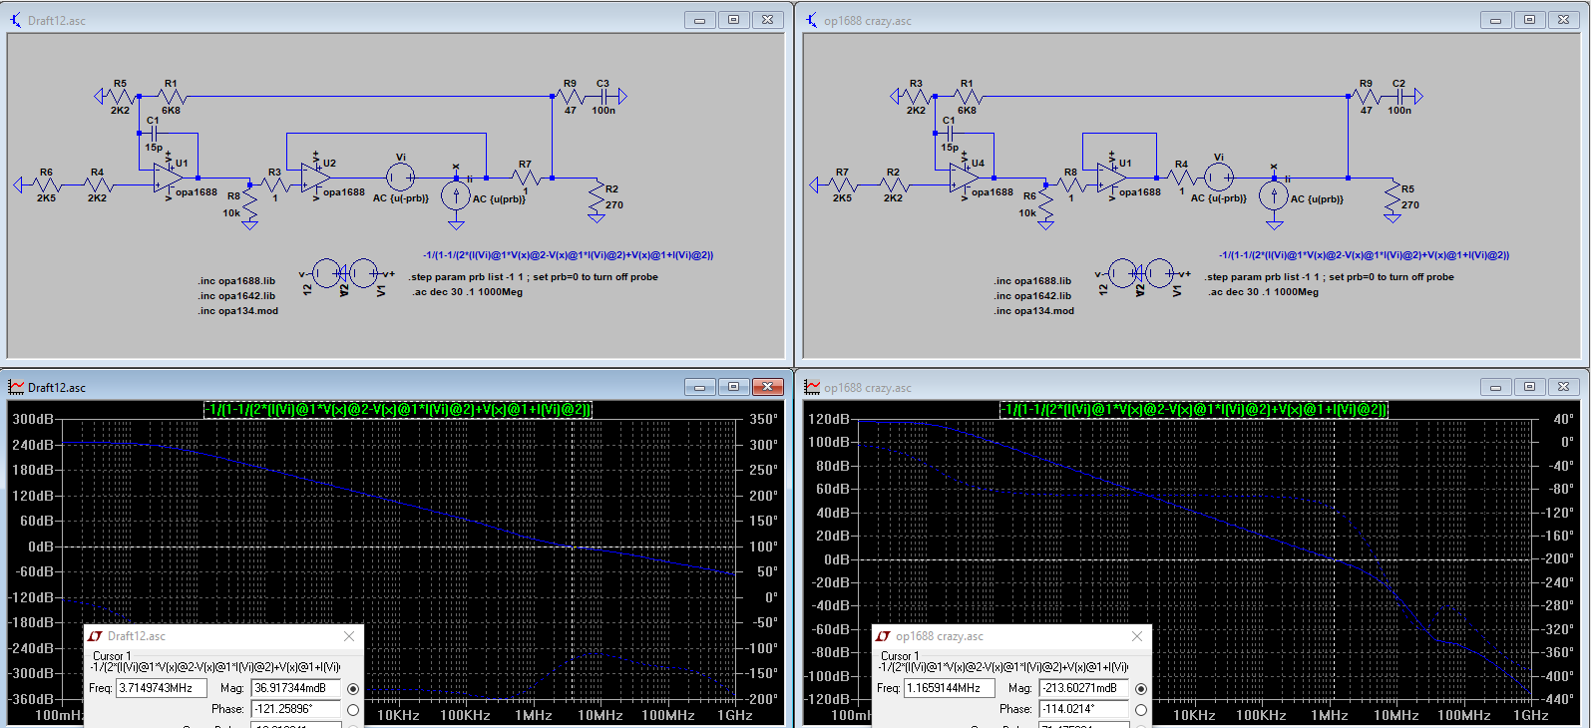The height and width of the screenshot is (728, 1592).
Task: Click '.inc opa134.mod' directive in op1688 crazy schematic
Action: coord(1033,311)
